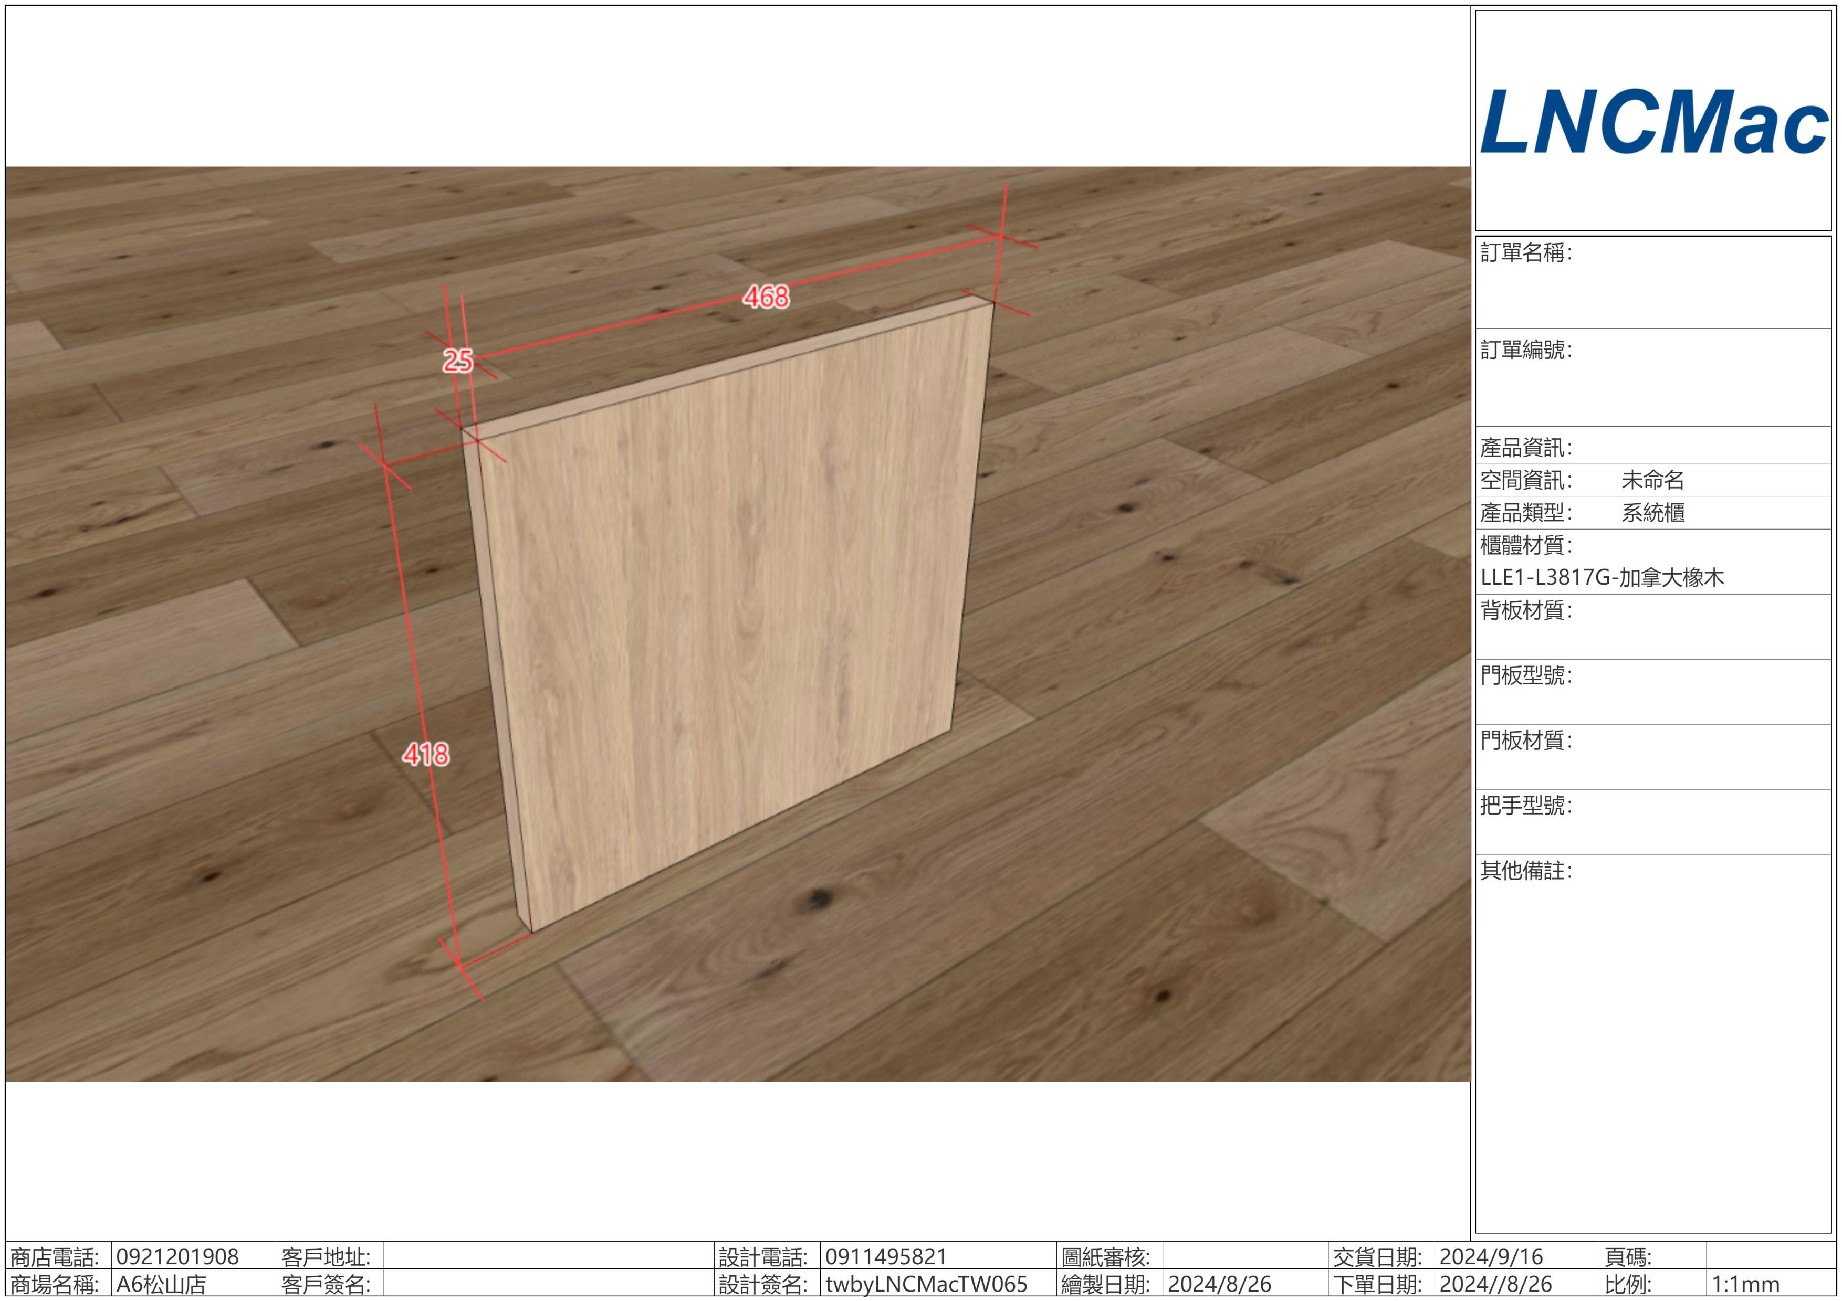The width and height of the screenshot is (1842, 1301).
Task: Click the LLE1-L3817G-加拿大橡木 material value
Action: click(x=1602, y=577)
